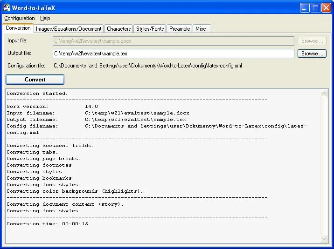Click the 'Converting bookmarks' log line
This screenshot has width=334, height=249.
[39, 178]
